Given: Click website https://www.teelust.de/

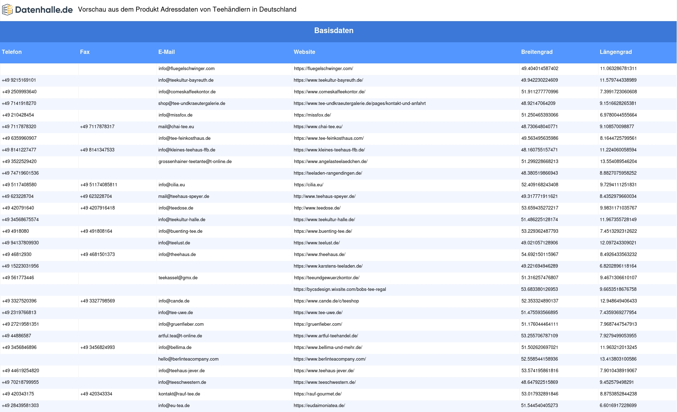Looking at the screenshot, I should (317, 243).
